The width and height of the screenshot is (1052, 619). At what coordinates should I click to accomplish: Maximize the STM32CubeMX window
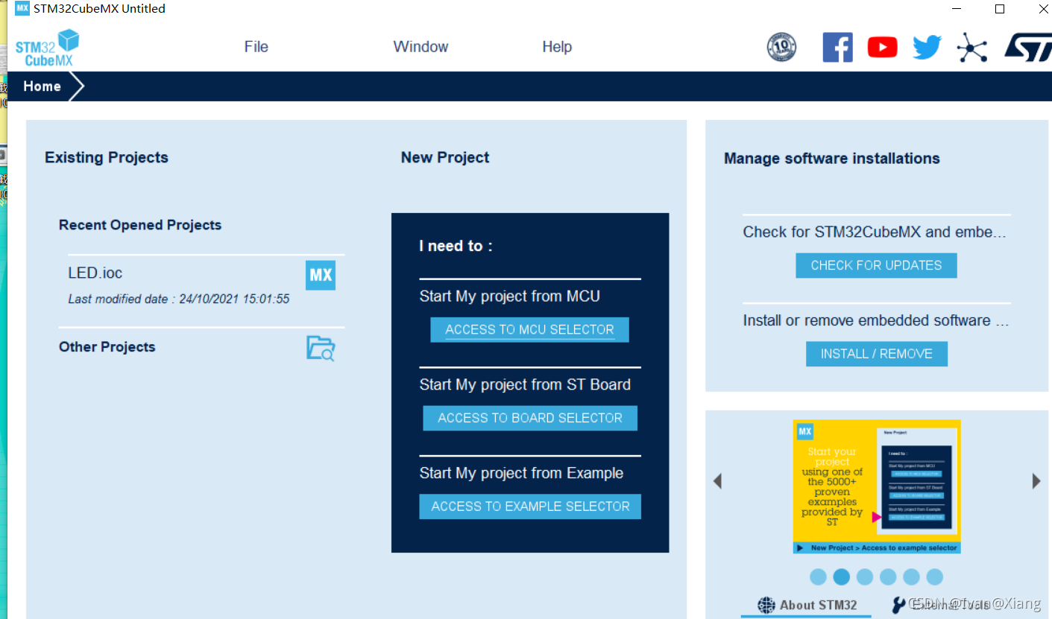point(1000,9)
